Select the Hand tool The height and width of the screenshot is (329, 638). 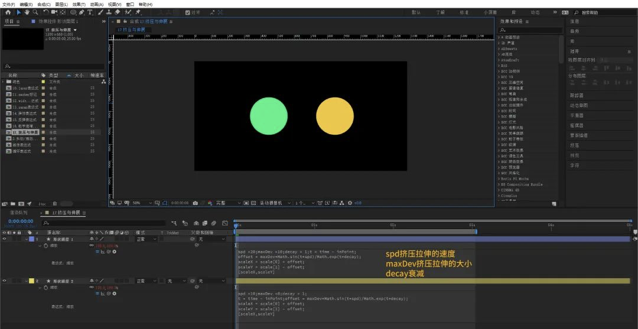coord(27,12)
